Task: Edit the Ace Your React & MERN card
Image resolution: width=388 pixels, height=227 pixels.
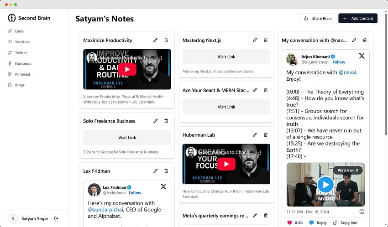Action: point(255,90)
